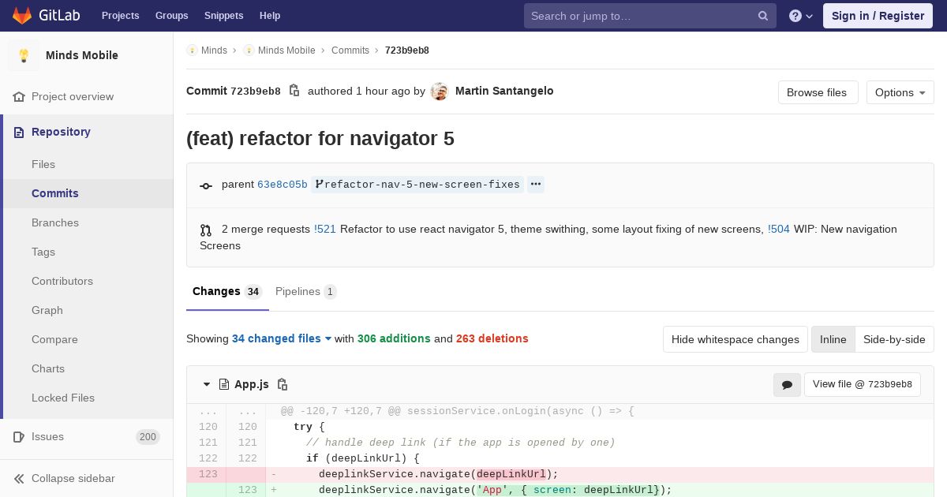The image size is (947, 497).
Task: Open the help question mark menu
Action: pyautogui.click(x=801, y=16)
